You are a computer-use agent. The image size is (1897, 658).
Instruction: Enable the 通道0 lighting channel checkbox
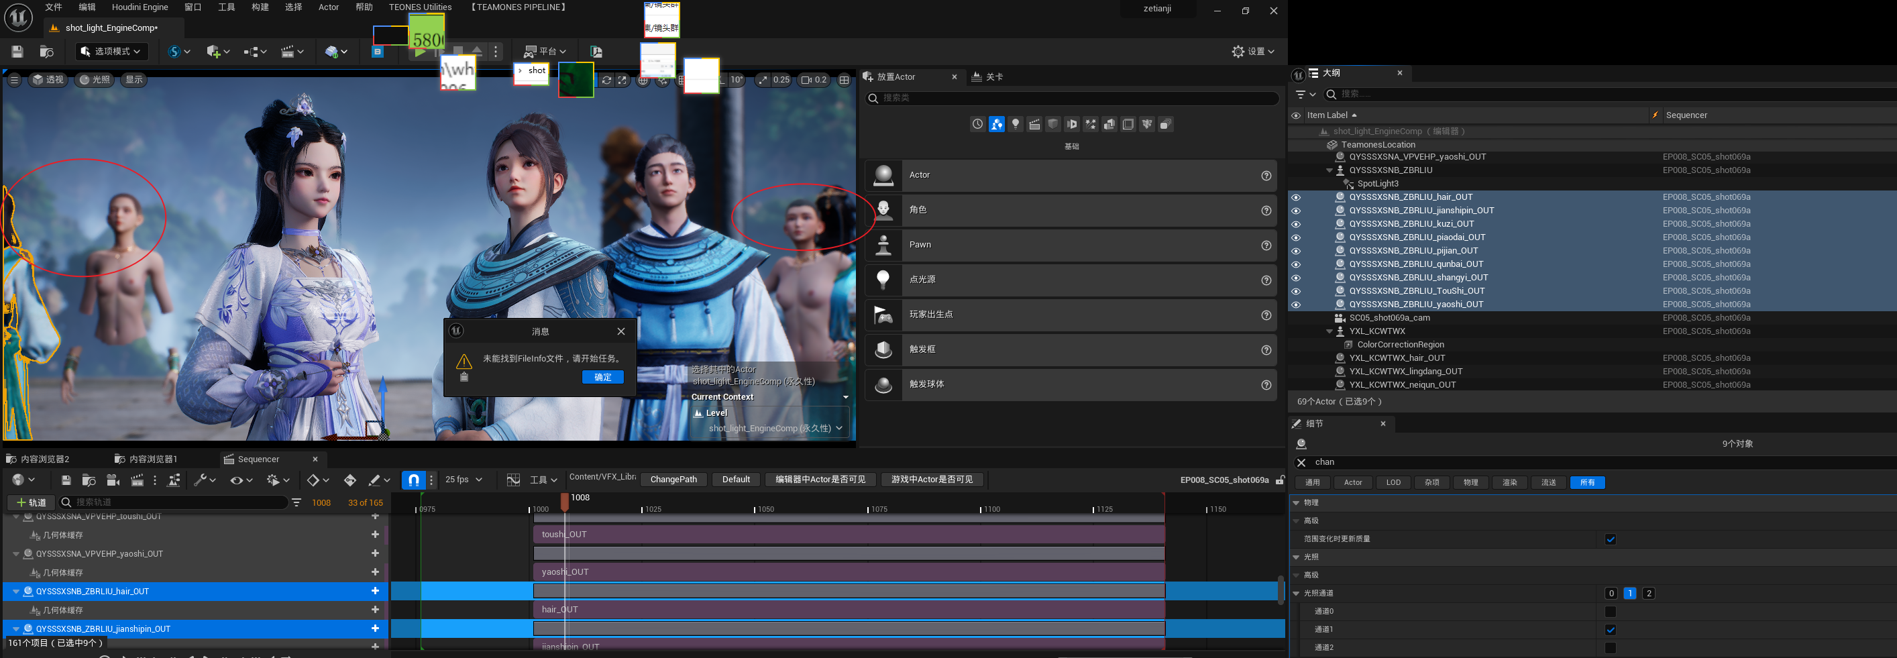pyautogui.click(x=1610, y=612)
